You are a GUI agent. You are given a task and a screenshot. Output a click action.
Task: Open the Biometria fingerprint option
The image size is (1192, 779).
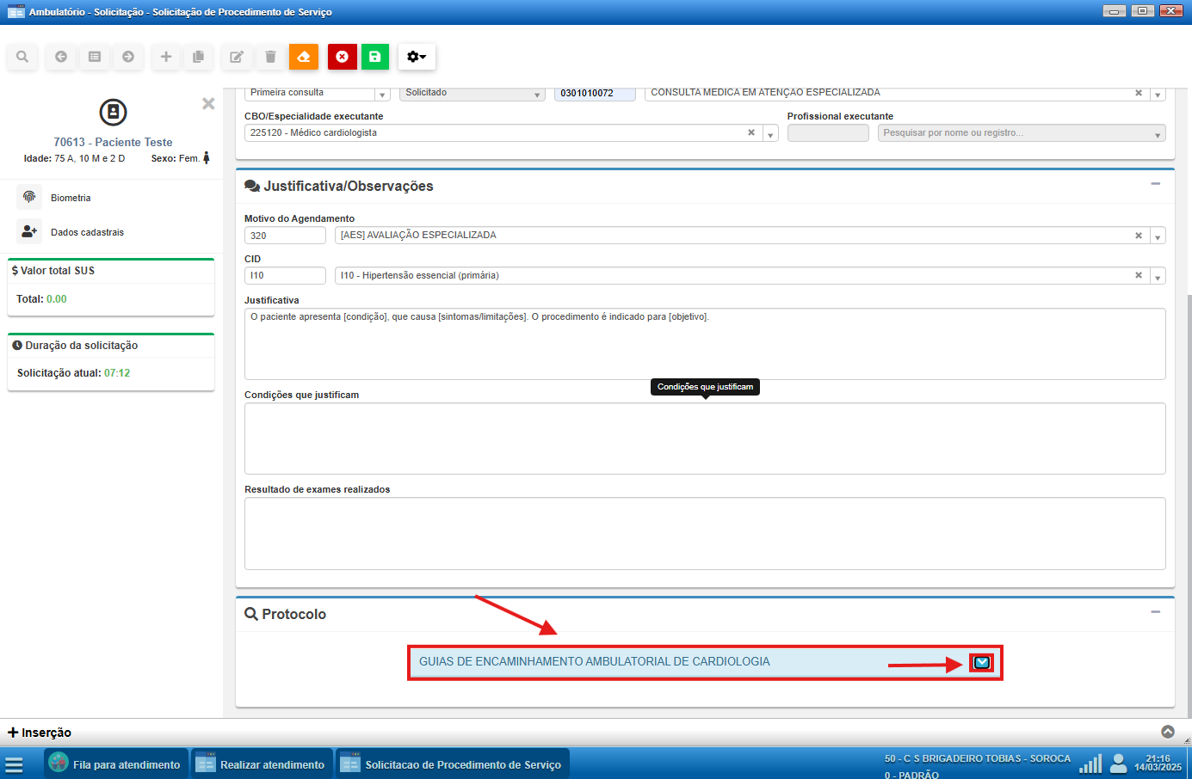pos(70,198)
